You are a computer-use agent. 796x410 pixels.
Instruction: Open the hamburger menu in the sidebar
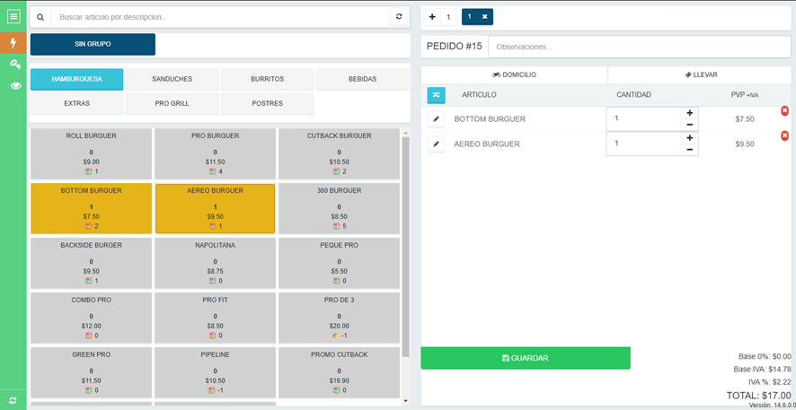coord(13,17)
